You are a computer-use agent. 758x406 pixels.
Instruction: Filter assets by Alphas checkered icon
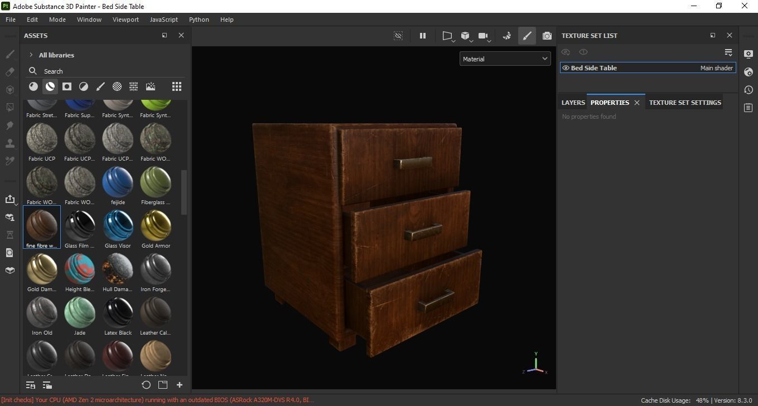(x=117, y=86)
